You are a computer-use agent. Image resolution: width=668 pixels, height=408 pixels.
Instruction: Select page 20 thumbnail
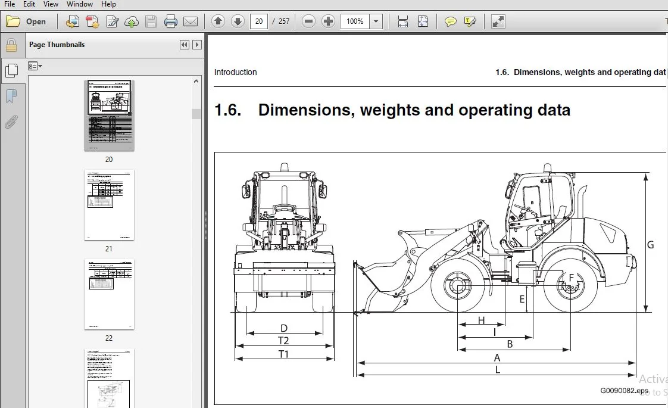[109, 115]
